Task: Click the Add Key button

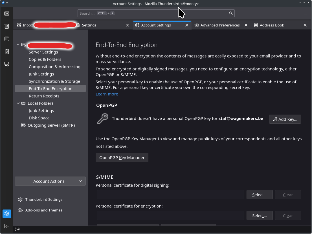Action: (x=285, y=119)
